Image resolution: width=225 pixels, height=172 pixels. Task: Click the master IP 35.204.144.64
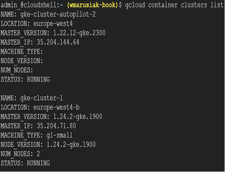pos(58,42)
